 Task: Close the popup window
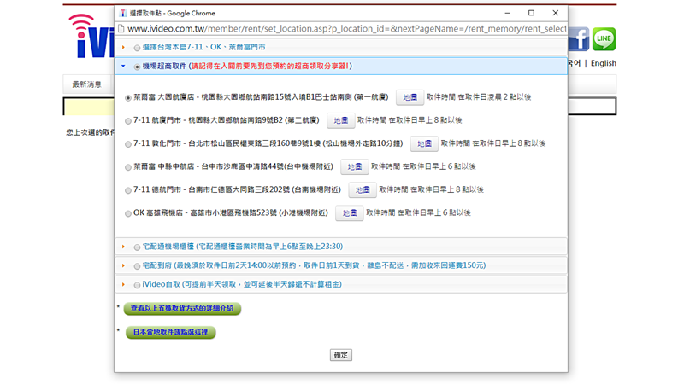(x=555, y=13)
